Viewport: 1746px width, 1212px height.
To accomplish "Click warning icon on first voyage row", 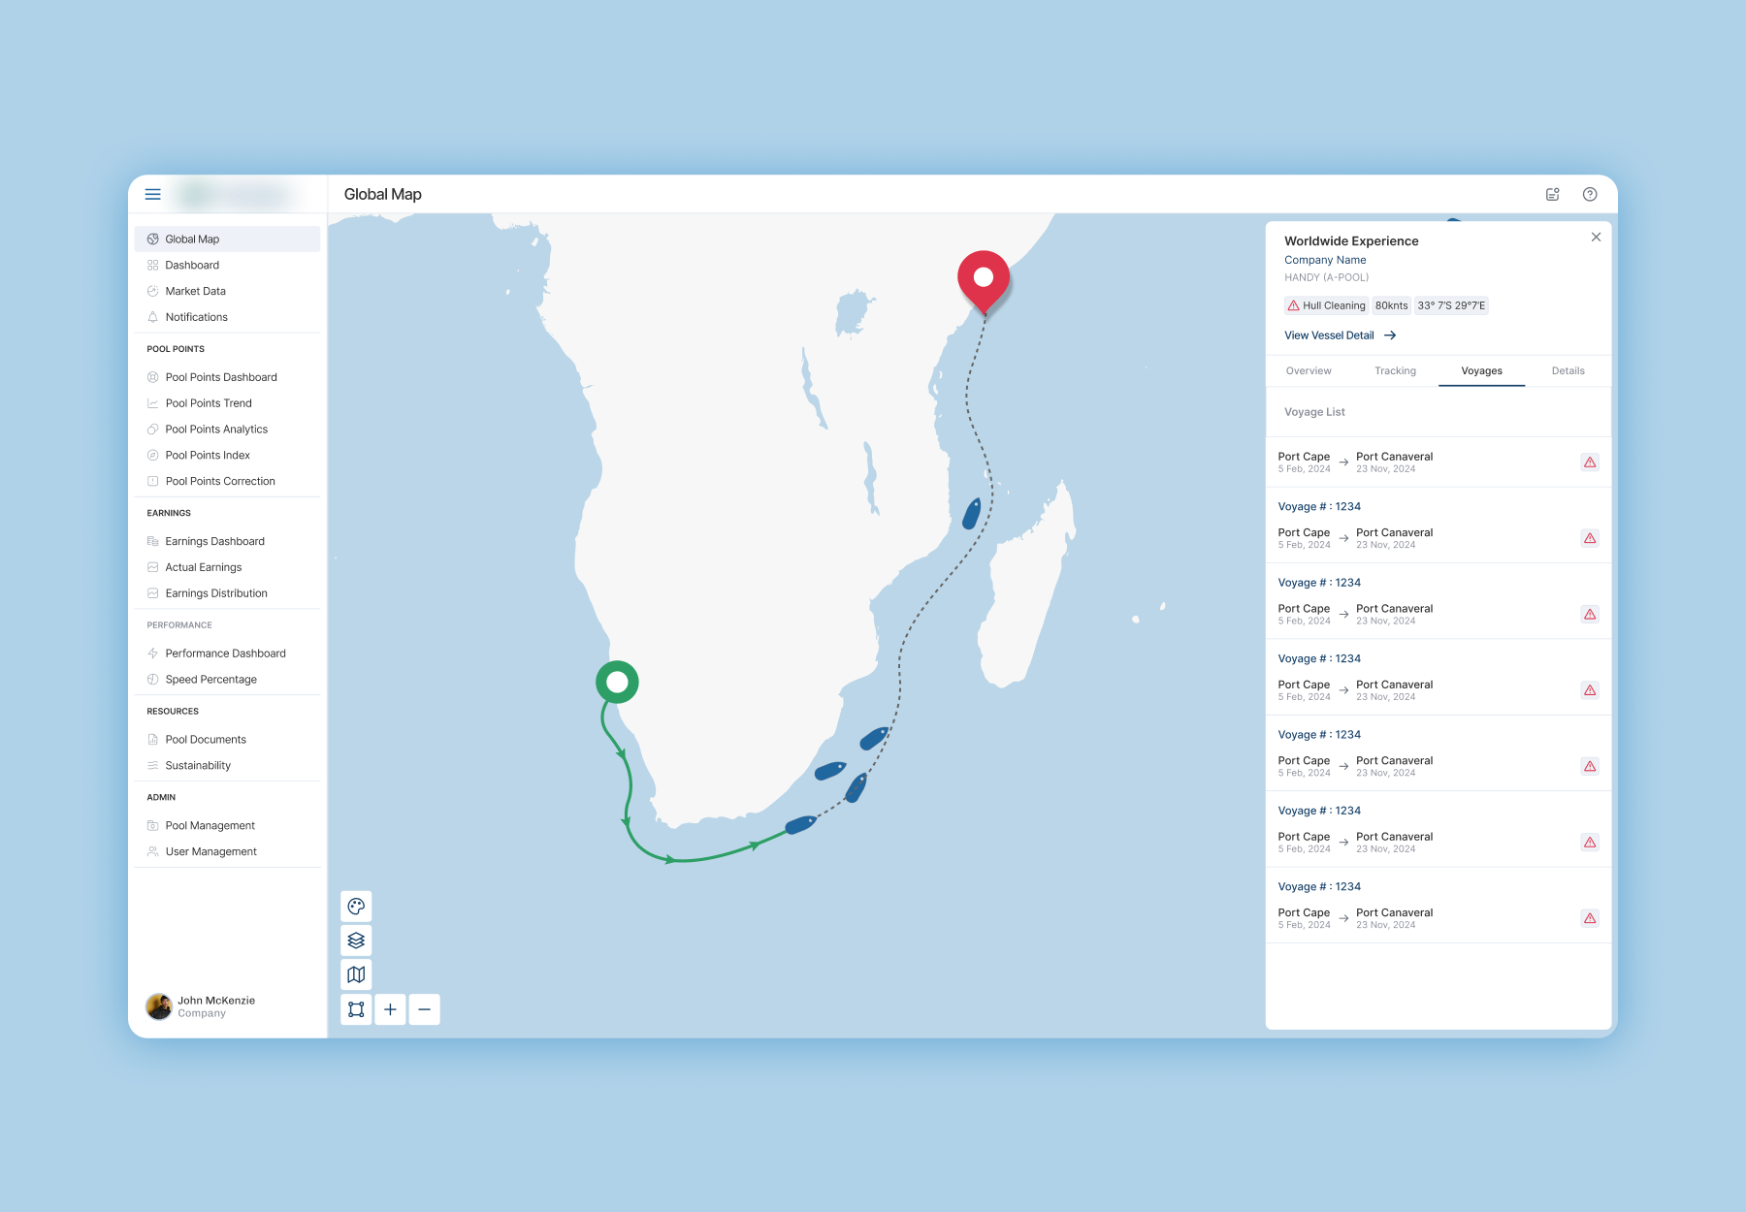I will point(1590,462).
